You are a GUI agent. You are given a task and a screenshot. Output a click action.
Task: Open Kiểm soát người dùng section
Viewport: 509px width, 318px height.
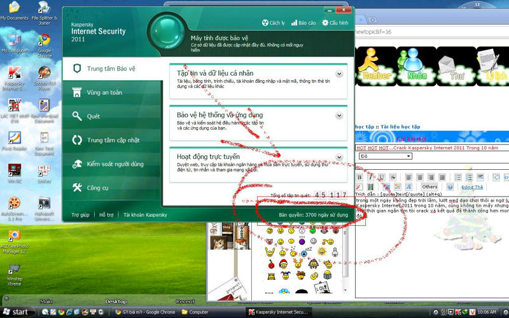pyautogui.click(x=112, y=164)
